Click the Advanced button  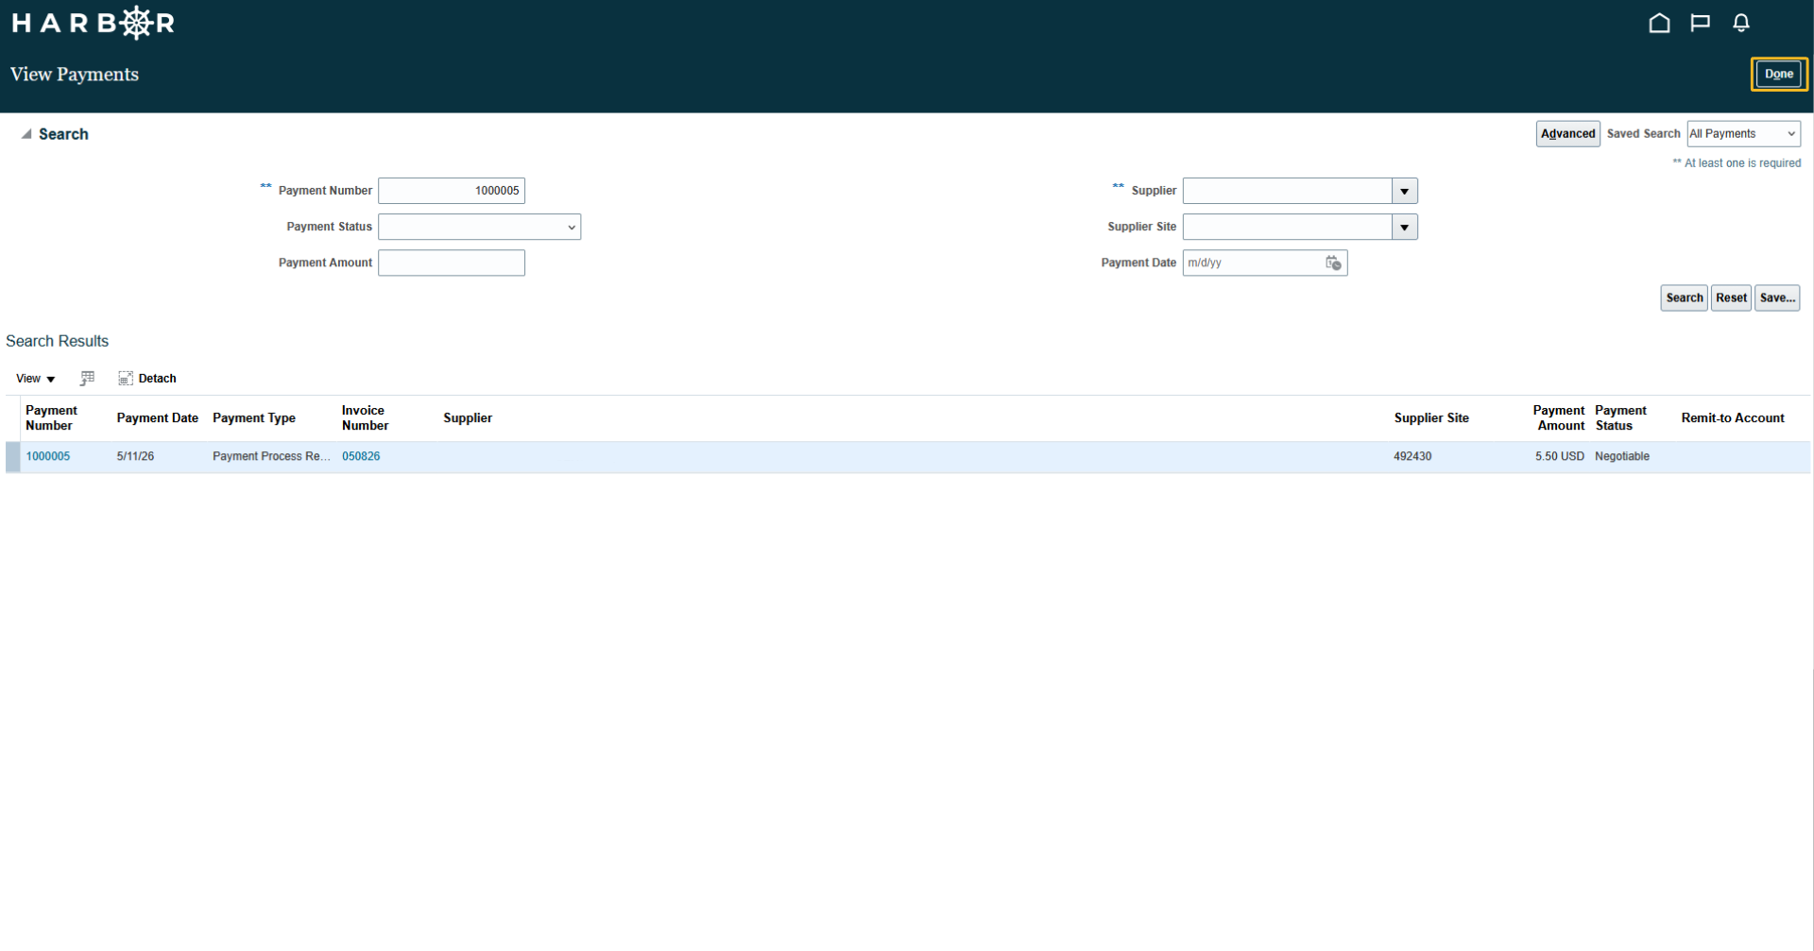tap(1567, 134)
